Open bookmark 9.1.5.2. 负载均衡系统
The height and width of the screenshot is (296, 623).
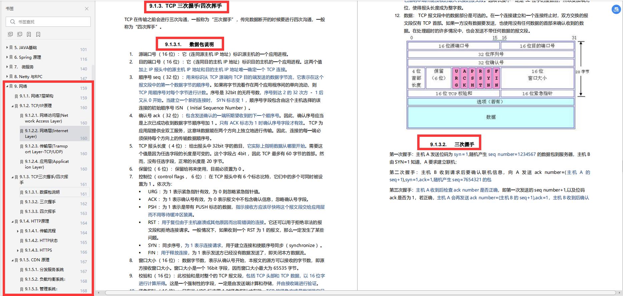pyautogui.click(x=45, y=279)
